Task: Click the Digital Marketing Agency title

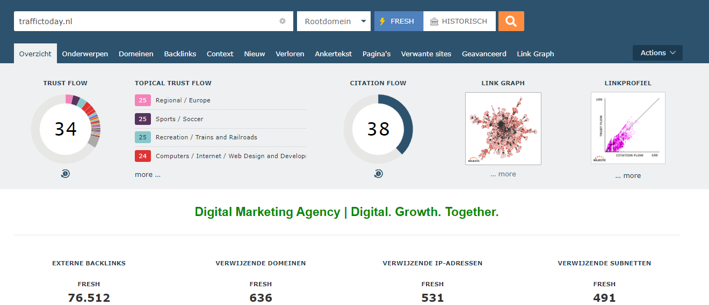Action: point(347,212)
